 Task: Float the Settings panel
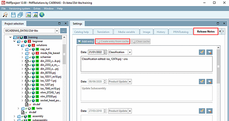click(218, 23)
